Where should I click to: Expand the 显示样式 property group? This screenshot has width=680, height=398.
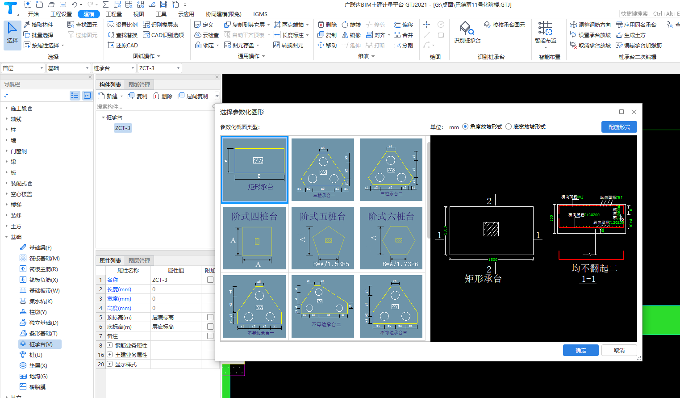(109, 364)
